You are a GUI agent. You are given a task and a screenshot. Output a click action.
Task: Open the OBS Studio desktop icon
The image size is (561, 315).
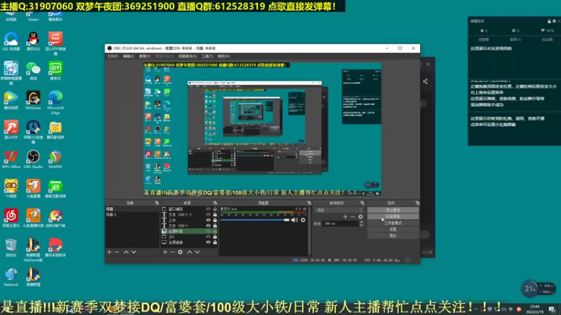(33, 160)
